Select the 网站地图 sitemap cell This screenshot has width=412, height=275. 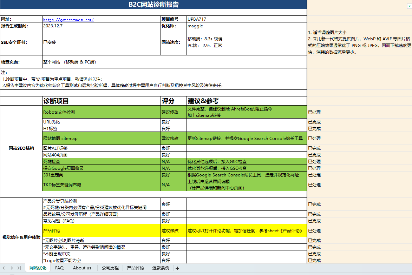(102, 138)
